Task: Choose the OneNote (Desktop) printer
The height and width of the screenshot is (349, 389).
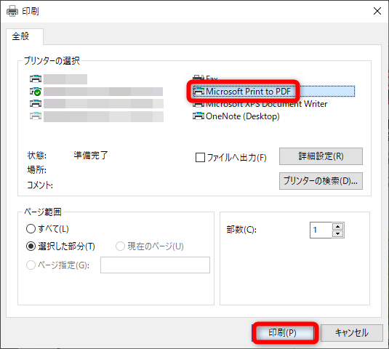Action: coord(236,116)
